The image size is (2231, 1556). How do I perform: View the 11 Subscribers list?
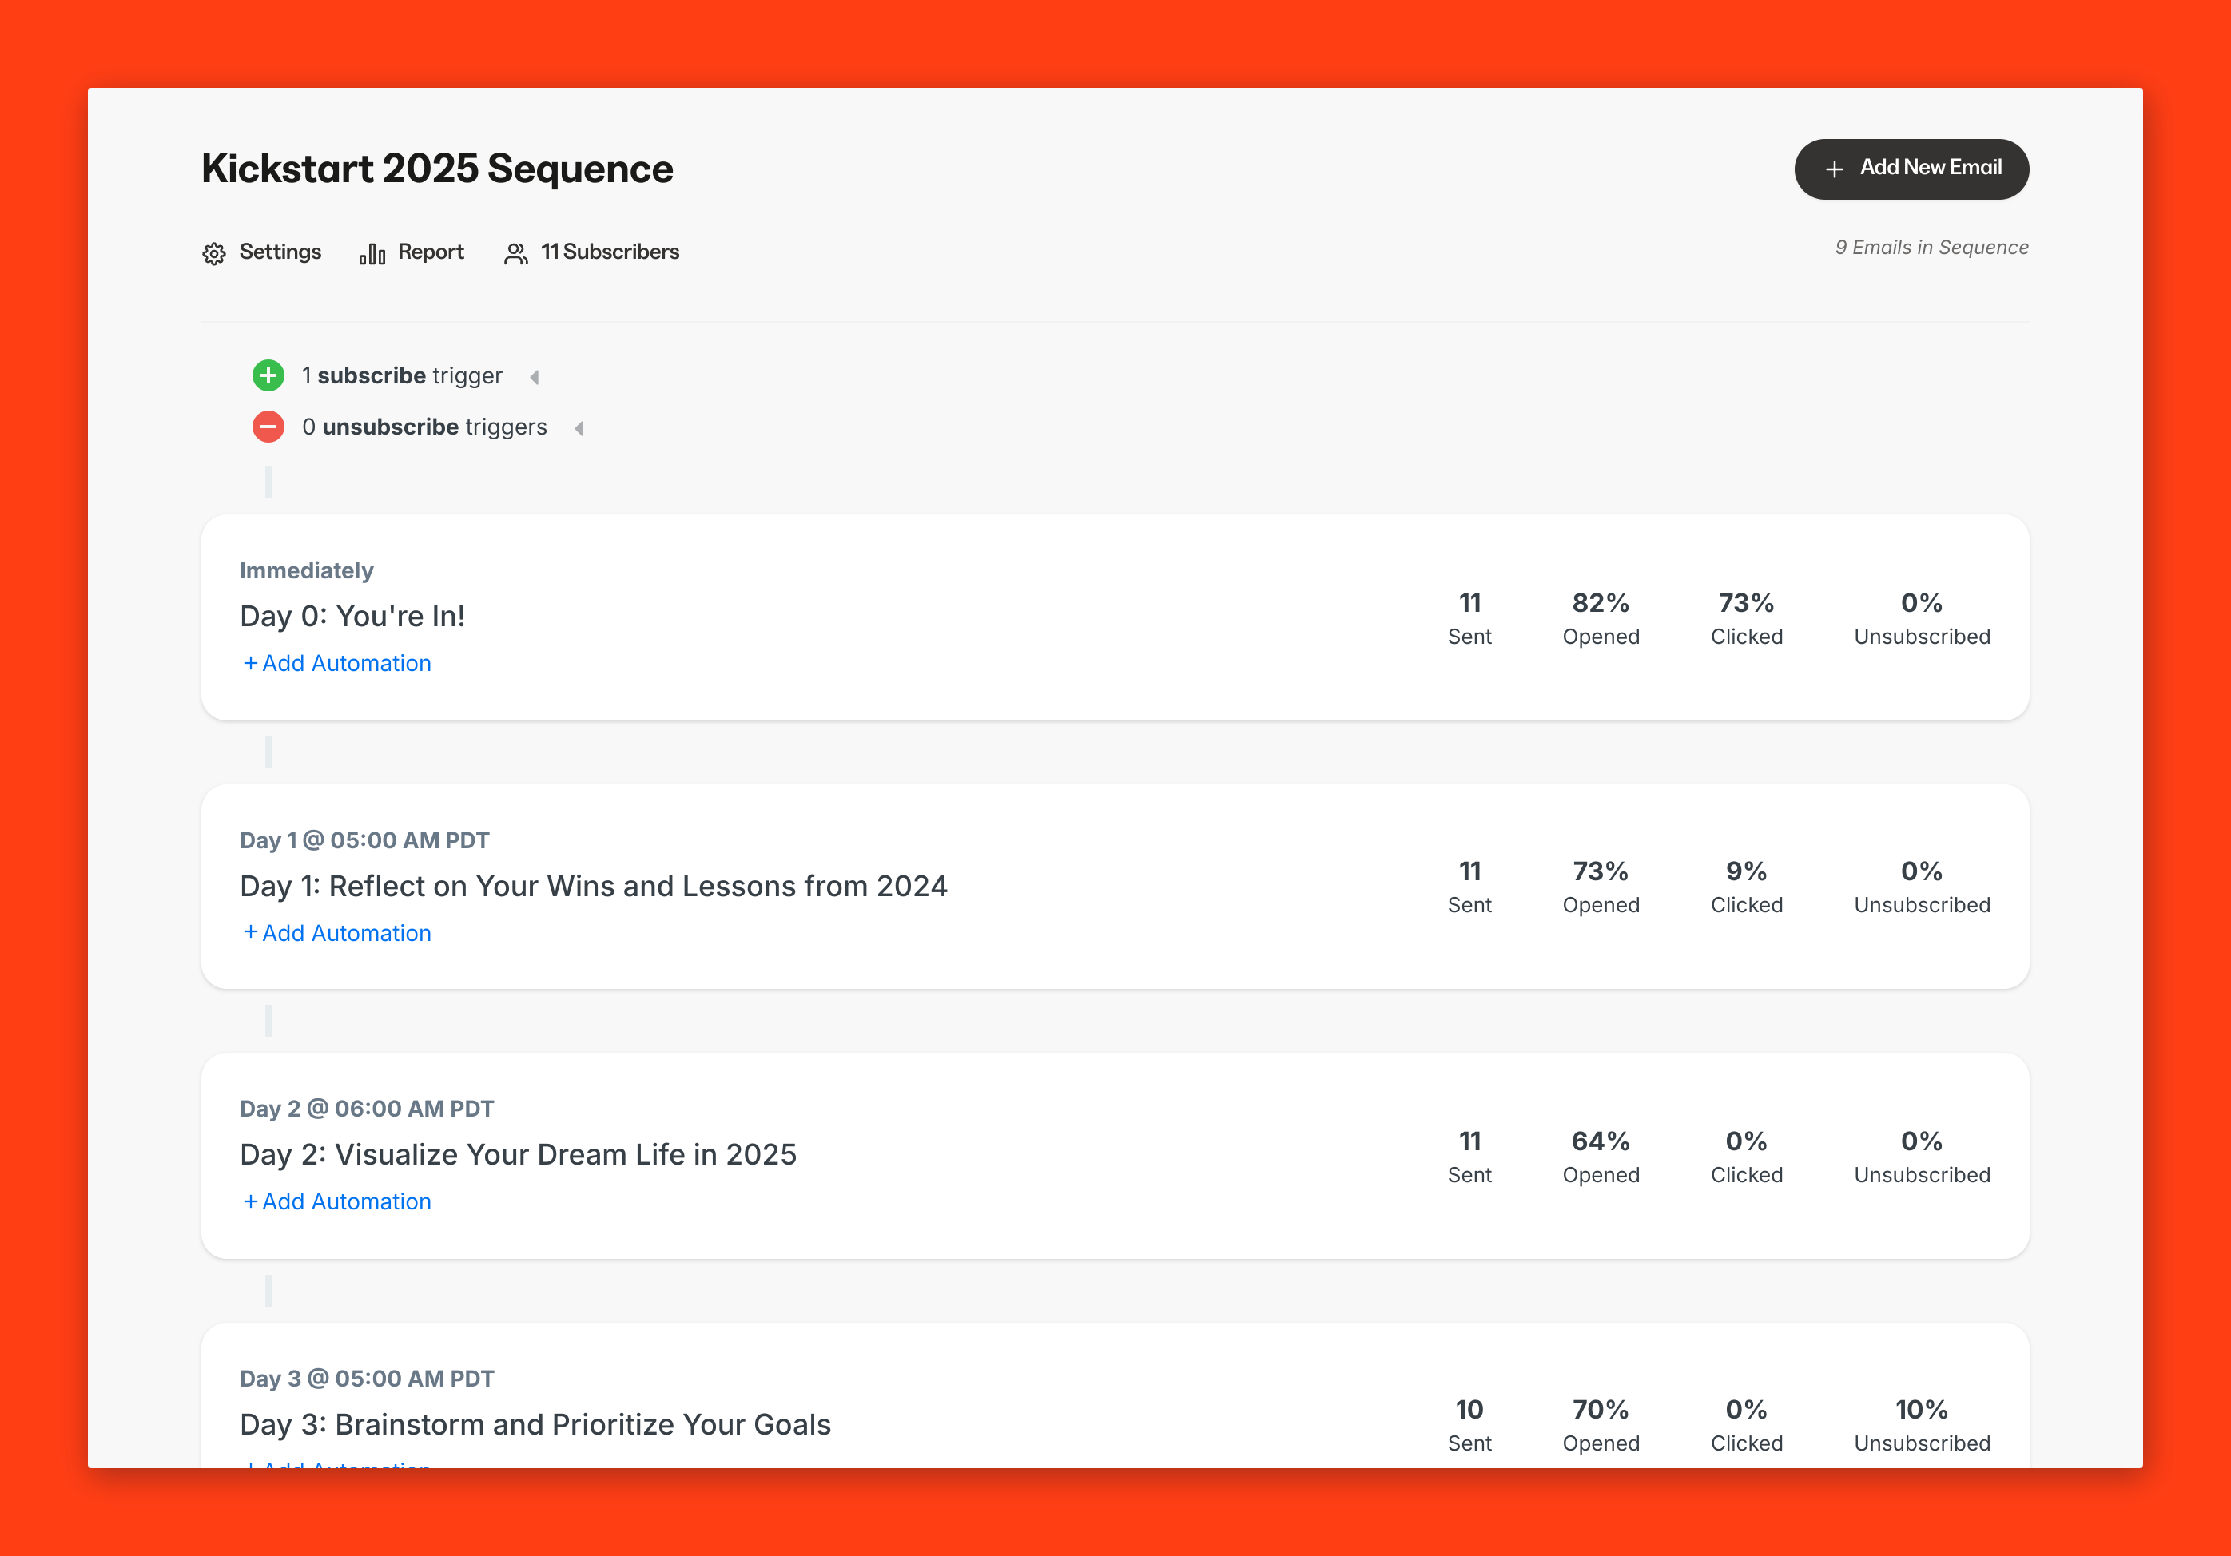609,252
